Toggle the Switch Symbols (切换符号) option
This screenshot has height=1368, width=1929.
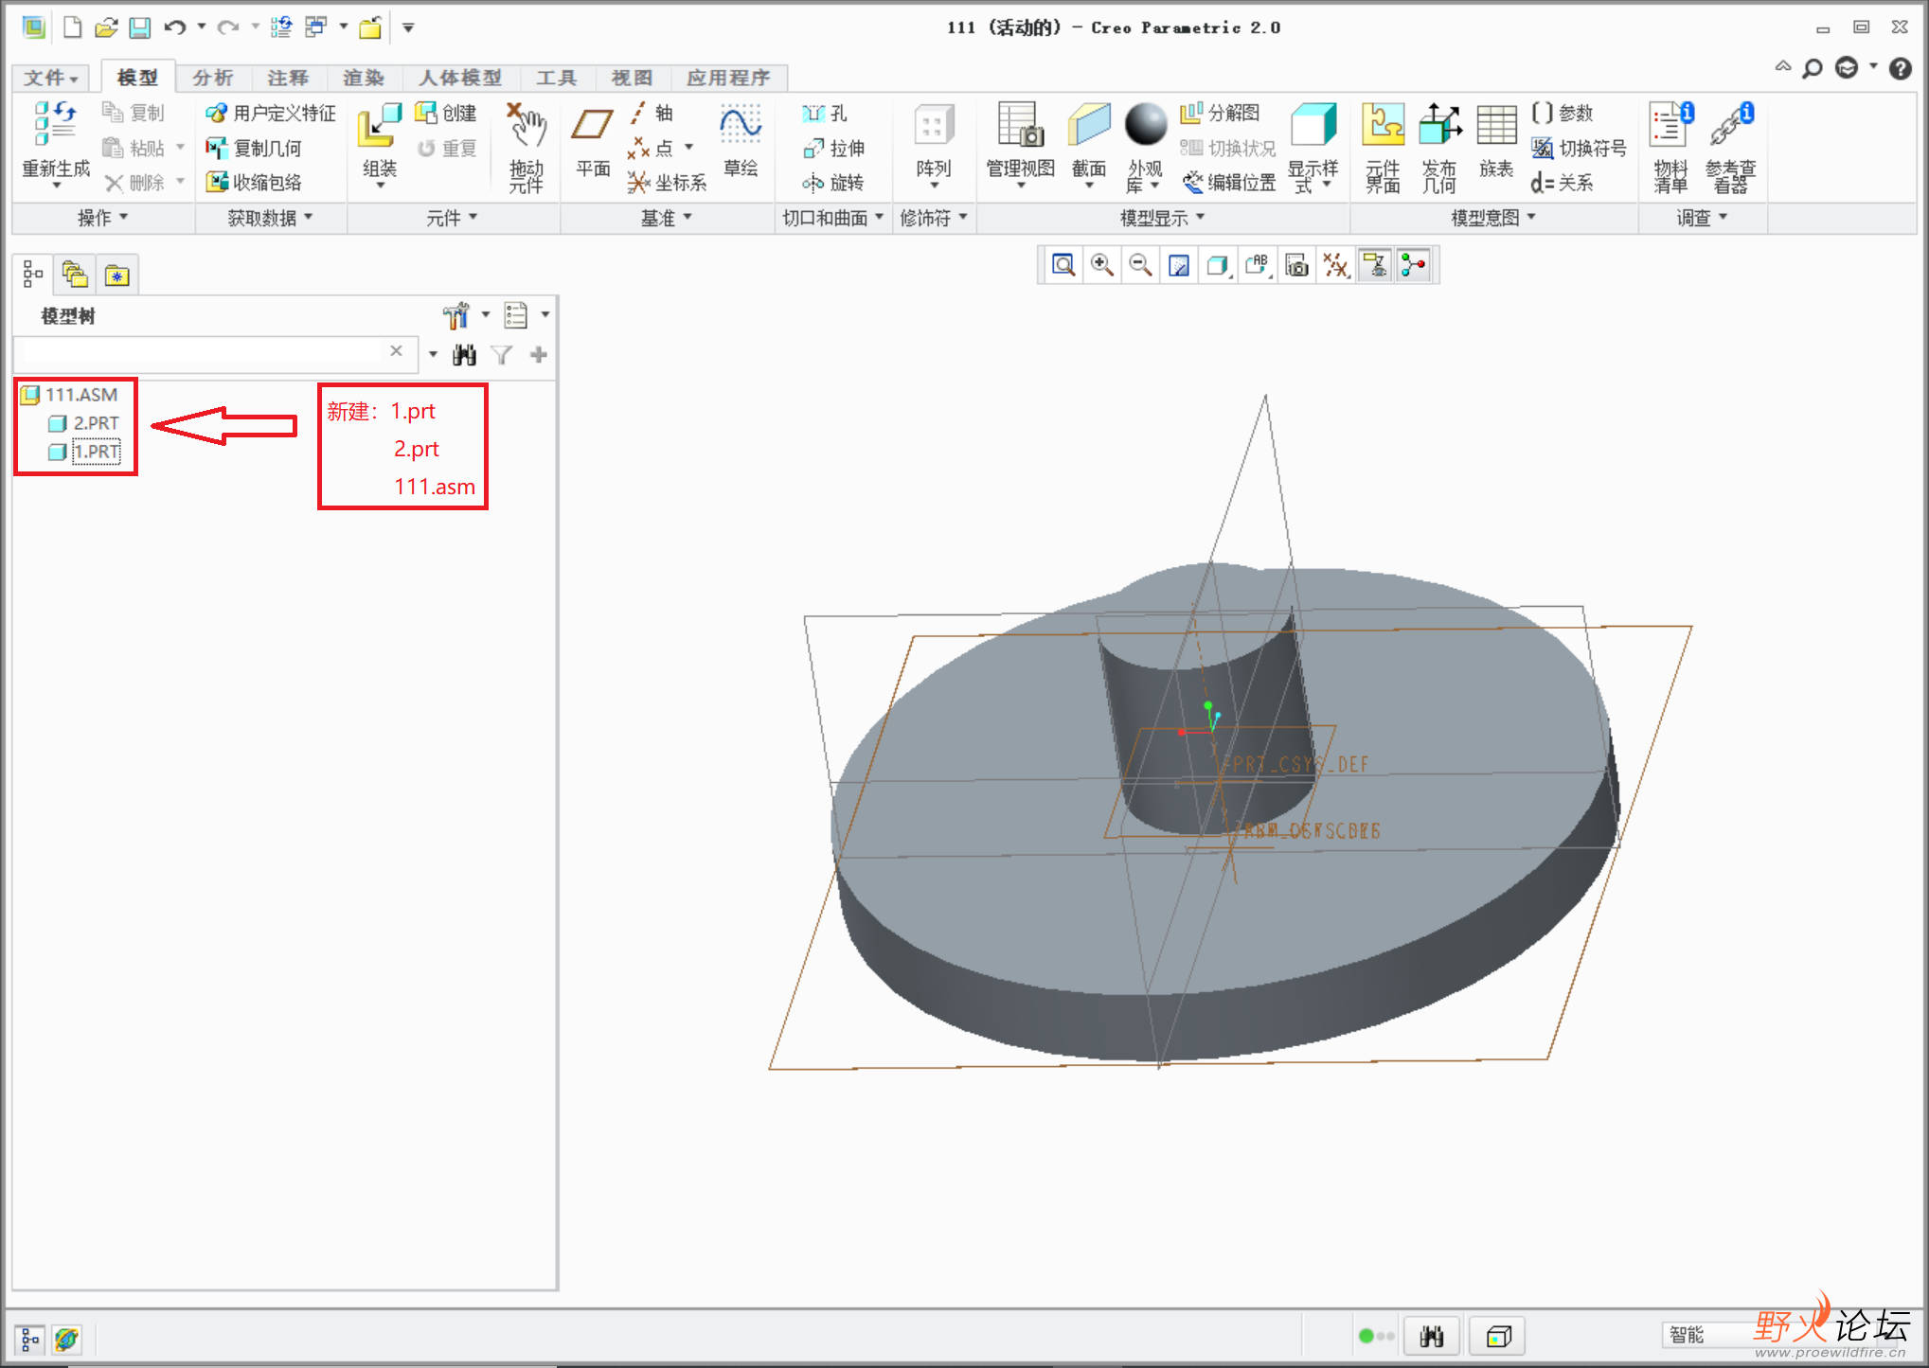[1579, 149]
